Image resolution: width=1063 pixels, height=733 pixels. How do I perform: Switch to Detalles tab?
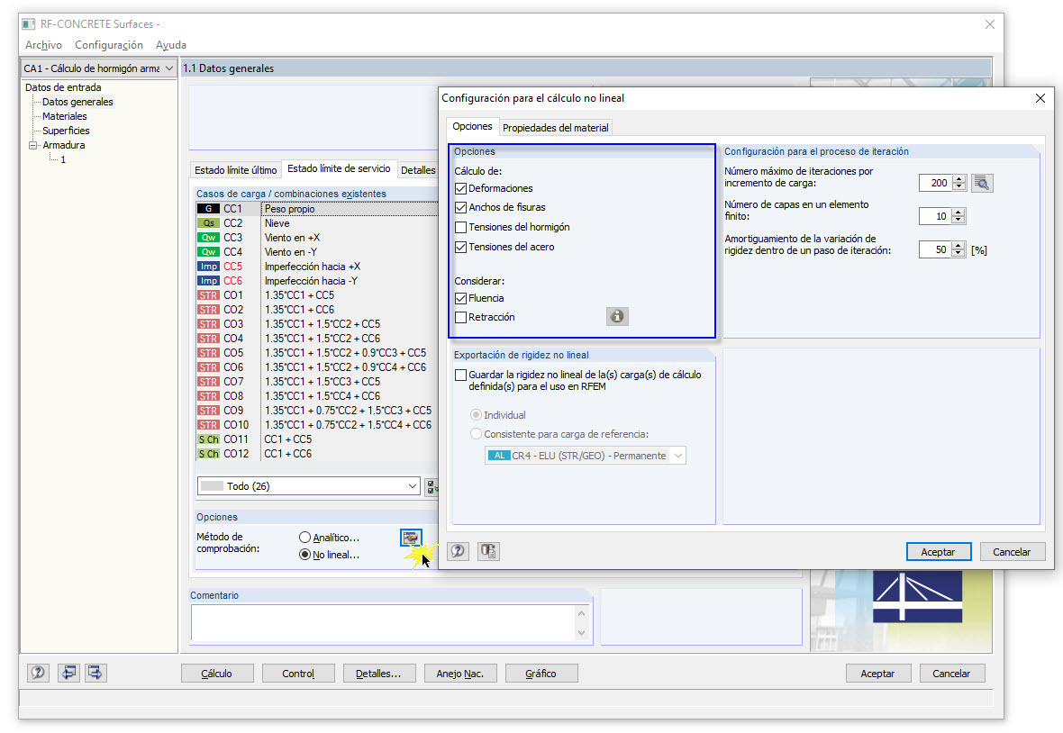(x=418, y=170)
